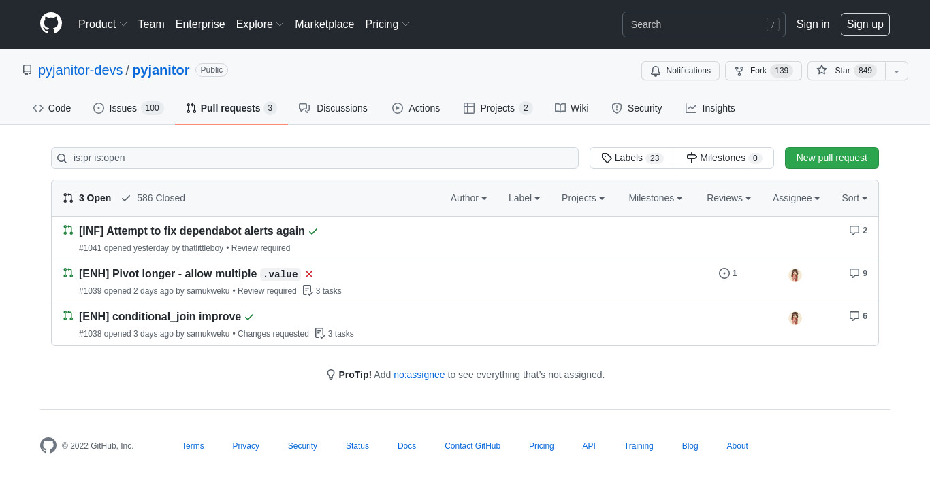Click the slash shortcut key in search box

(773, 24)
